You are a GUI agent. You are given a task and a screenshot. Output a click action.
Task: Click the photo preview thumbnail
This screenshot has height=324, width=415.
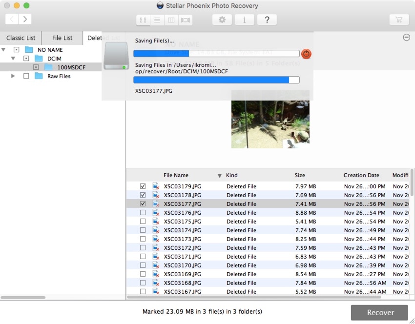(x=270, y=119)
